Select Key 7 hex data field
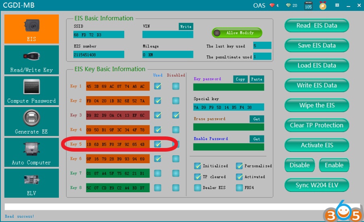Viewport: 364px width, 222px height. pyautogui.click(x=118, y=173)
